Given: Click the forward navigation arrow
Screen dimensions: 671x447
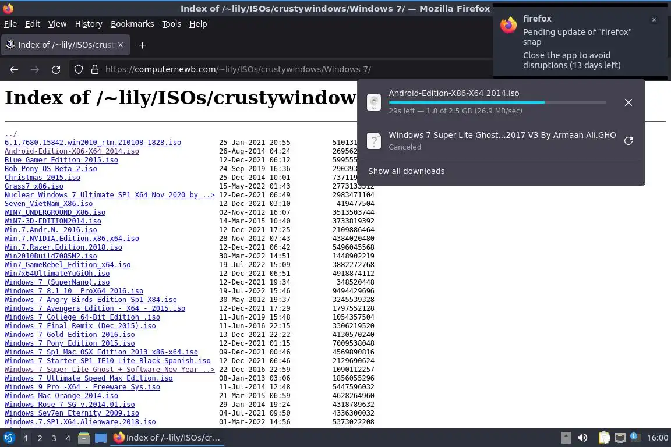Looking at the screenshot, I should coord(35,69).
